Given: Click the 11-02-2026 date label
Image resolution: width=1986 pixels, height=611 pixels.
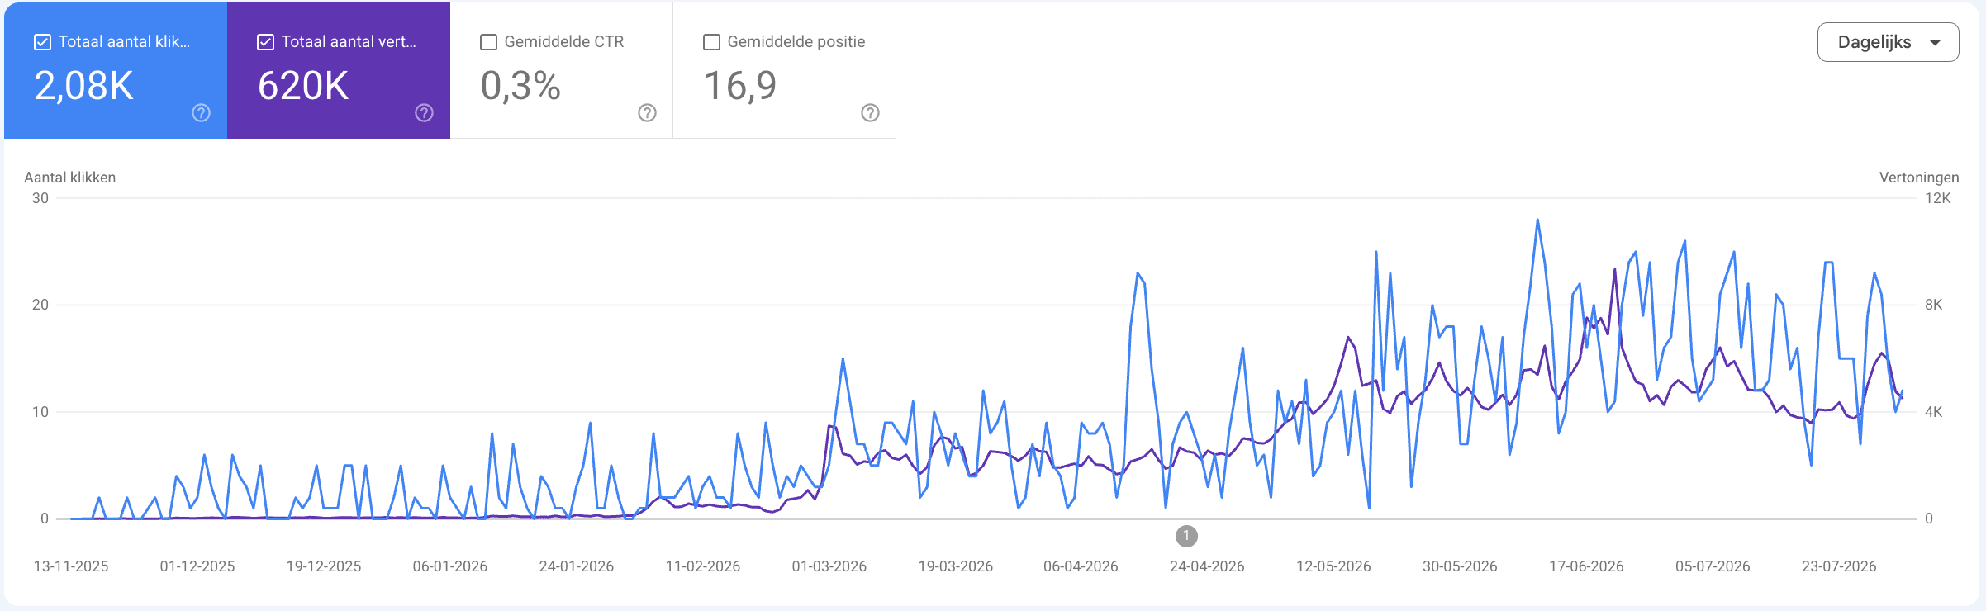Looking at the screenshot, I should coord(703,566).
